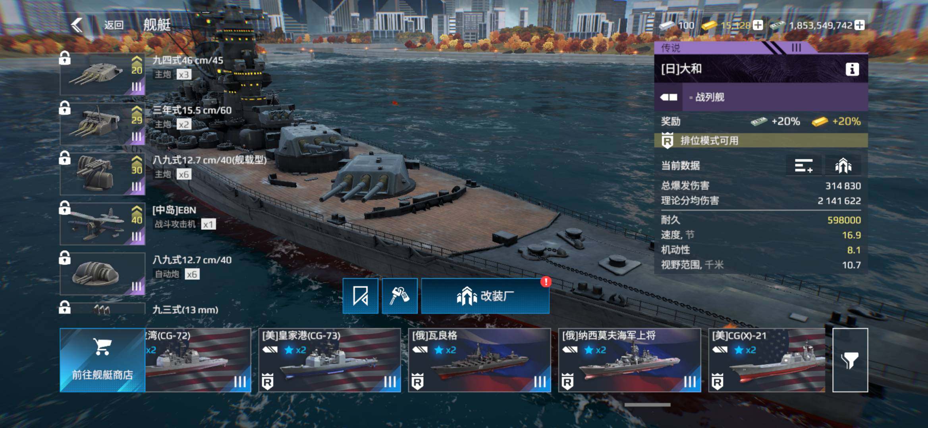Select the 皇家港 (CG-73) ship card
Image resolution: width=928 pixels, height=428 pixels.
click(330, 360)
